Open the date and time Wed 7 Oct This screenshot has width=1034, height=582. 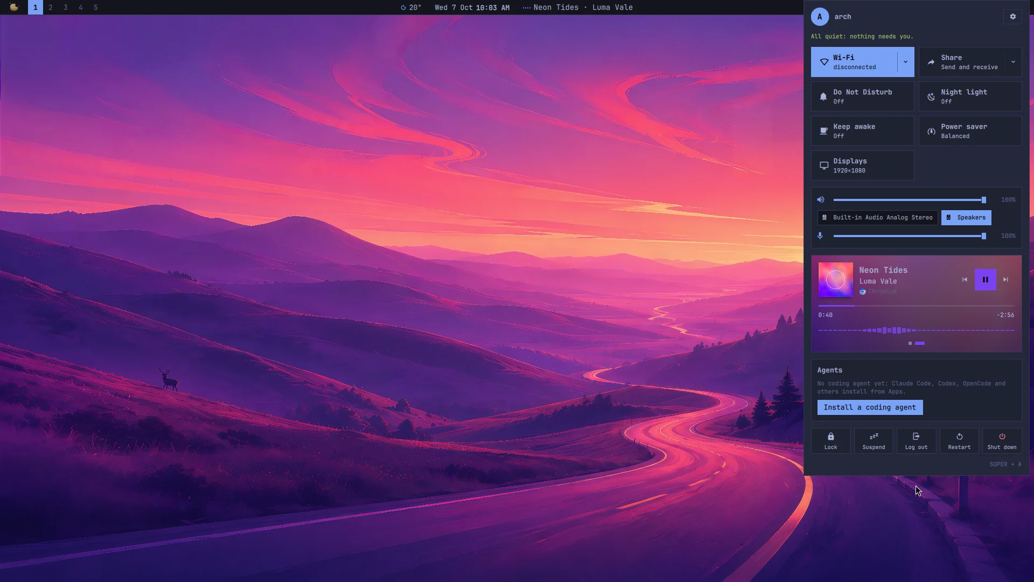[472, 8]
